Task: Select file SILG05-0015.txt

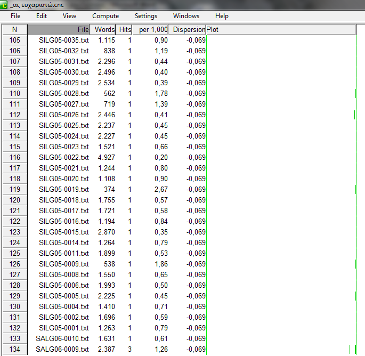Action: 64,232
